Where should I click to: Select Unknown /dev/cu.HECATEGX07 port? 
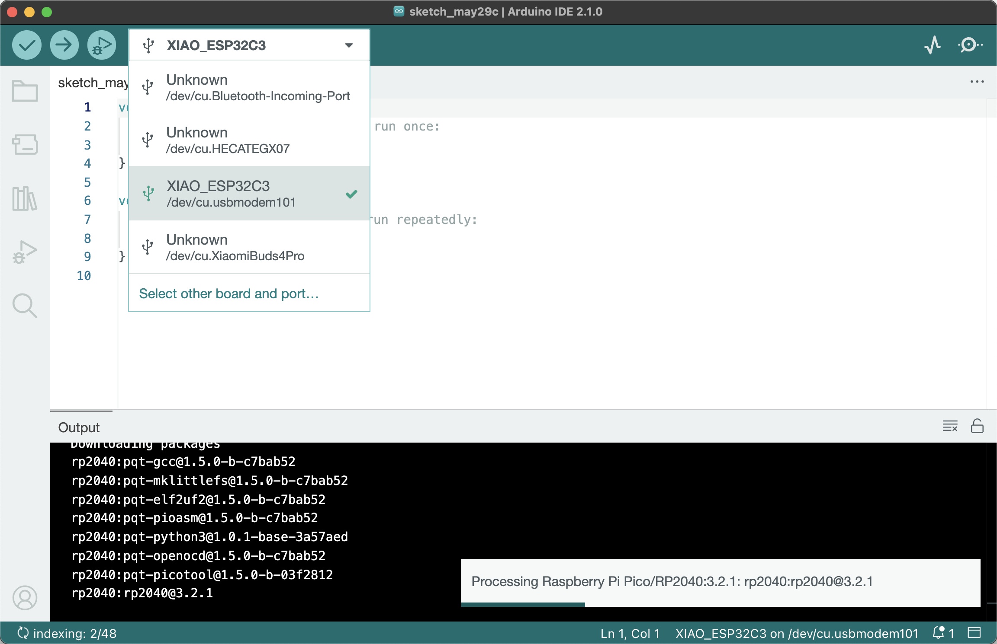(249, 140)
